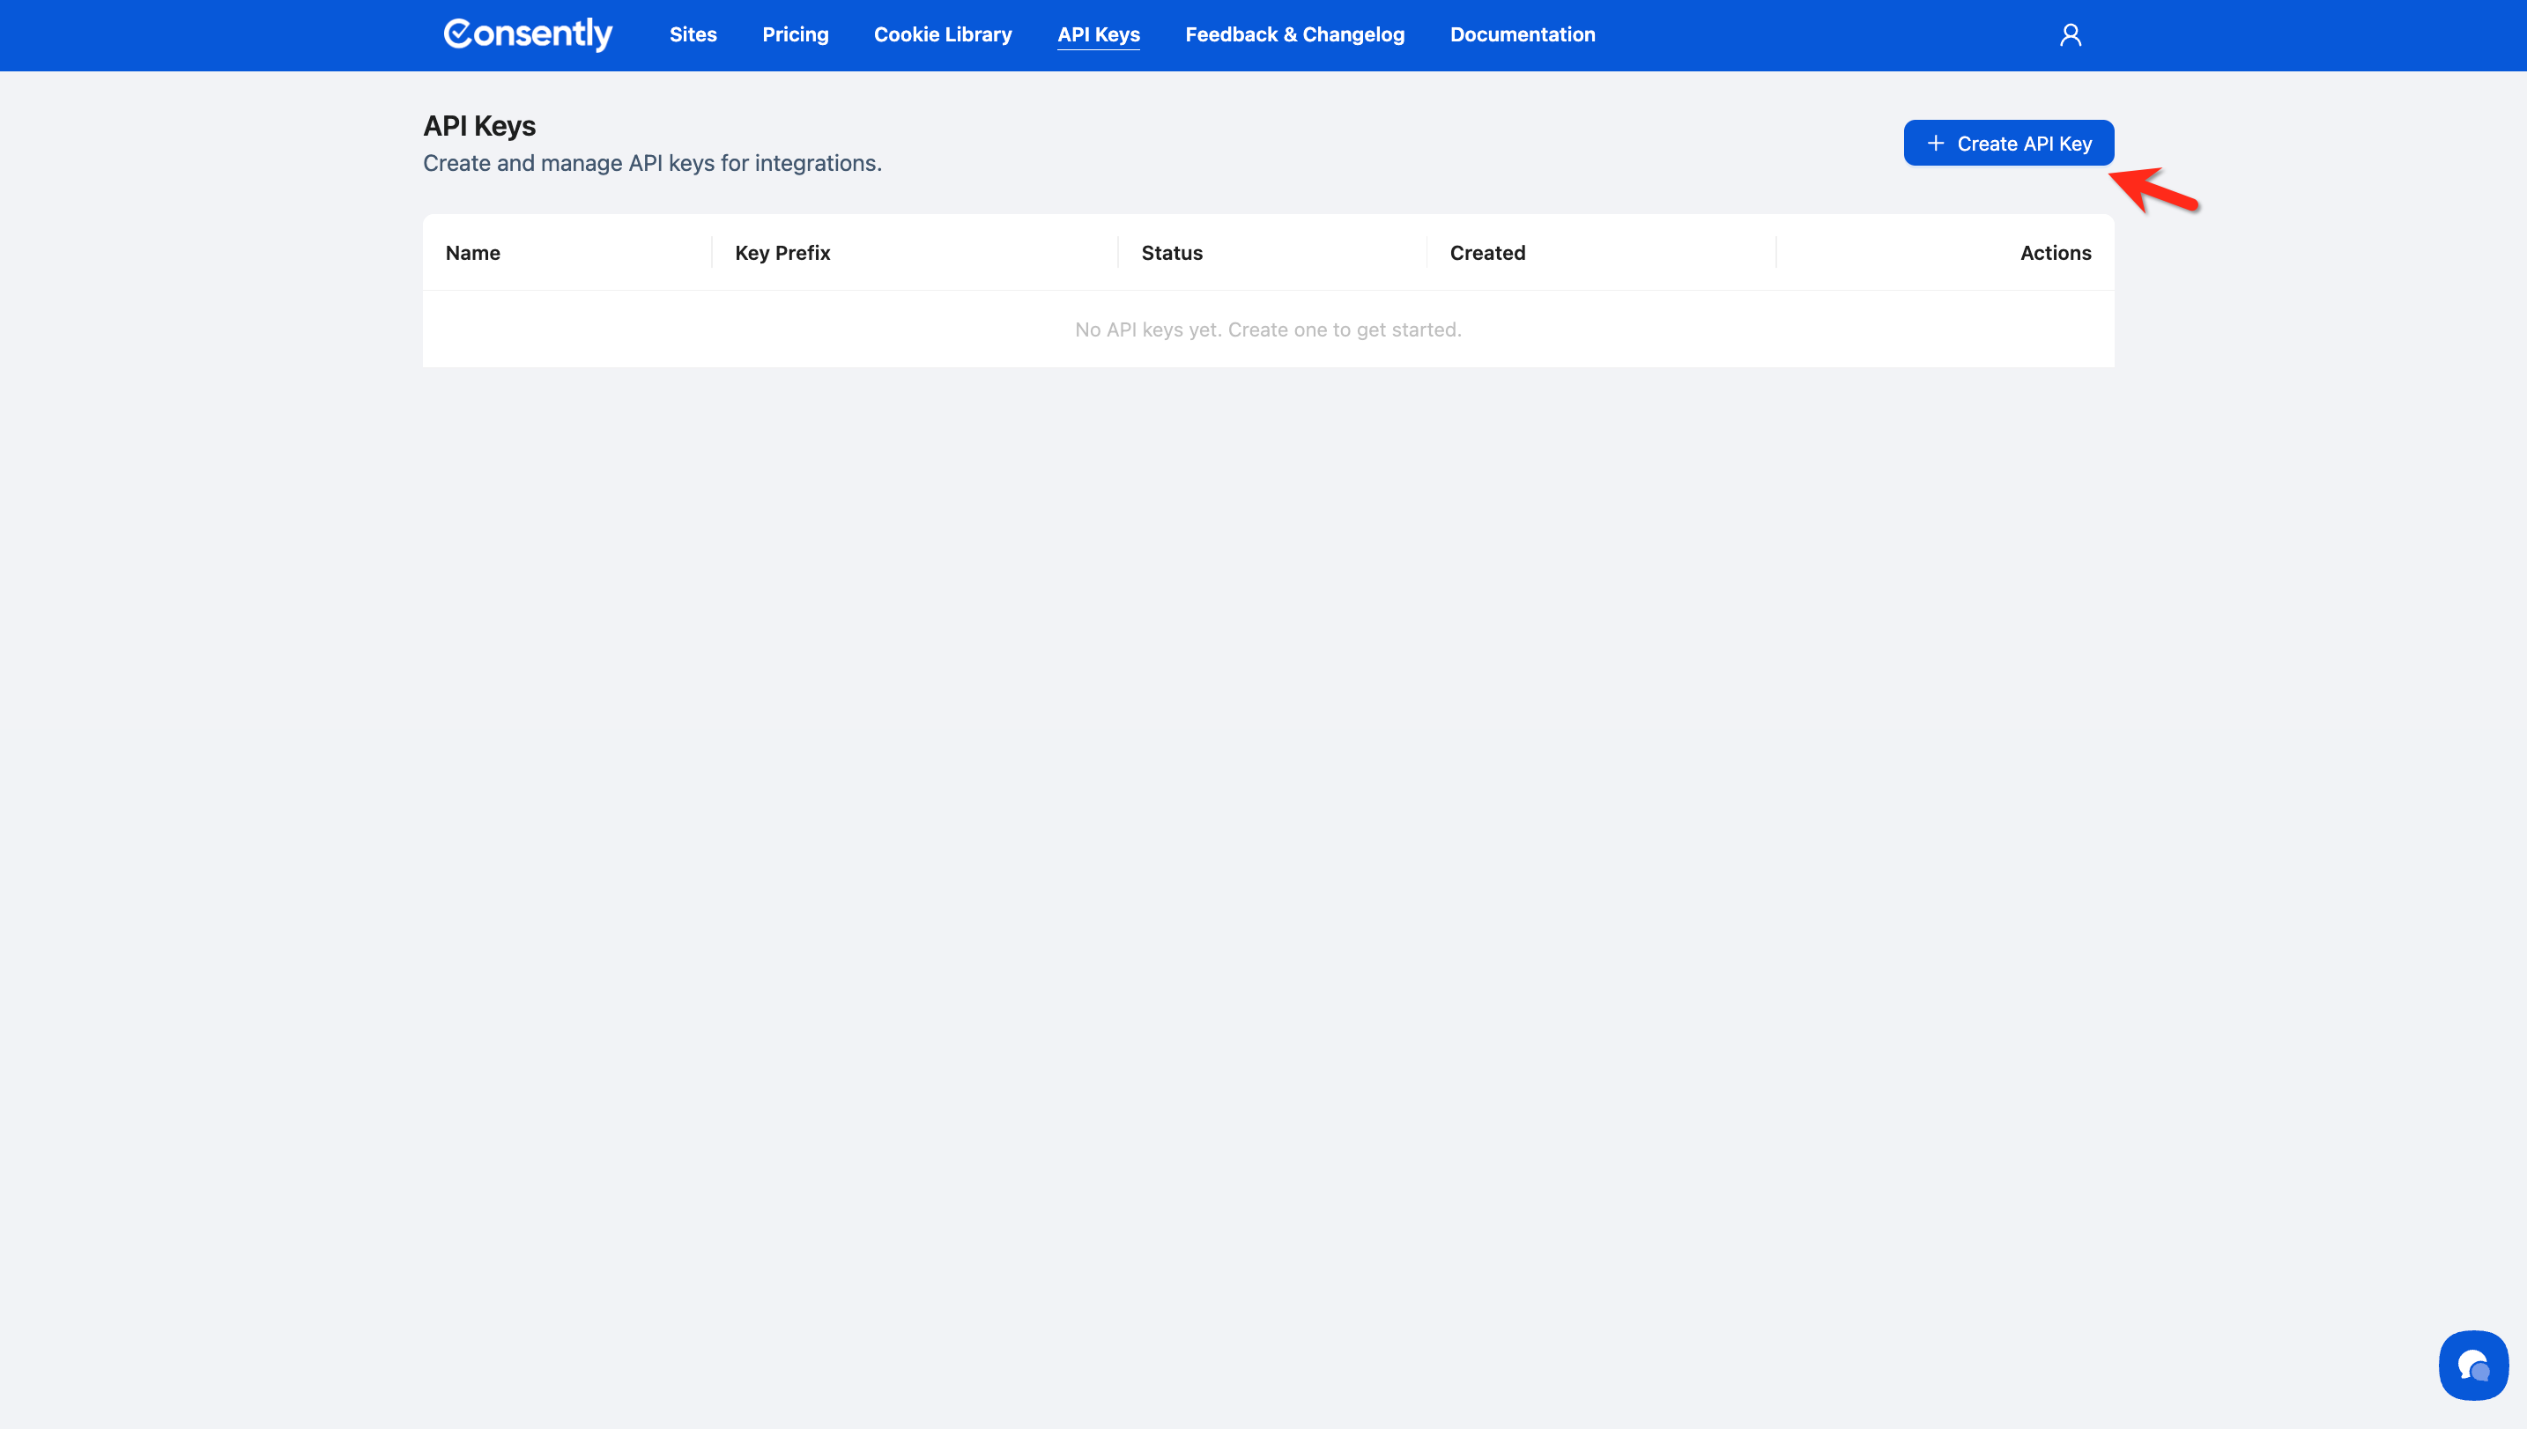Click the Name column header
Viewport: 2527px width, 1429px height.
pyautogui.click(x=473, y=253)
